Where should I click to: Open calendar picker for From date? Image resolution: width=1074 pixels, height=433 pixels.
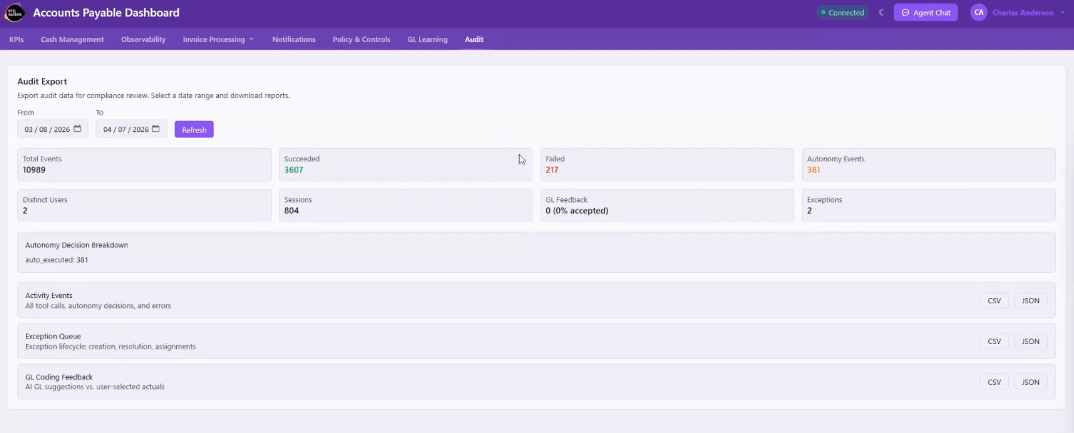77,129
